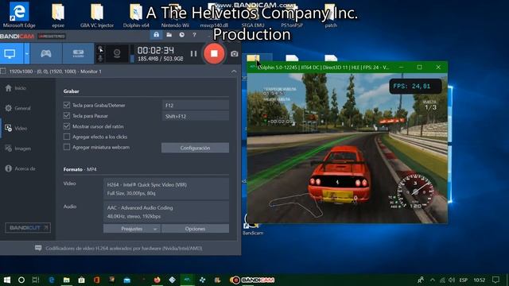This screenshot has width=509, height=286.
Task: Open Microsoft Edge desktop shortcut
Action: (19, 15)
